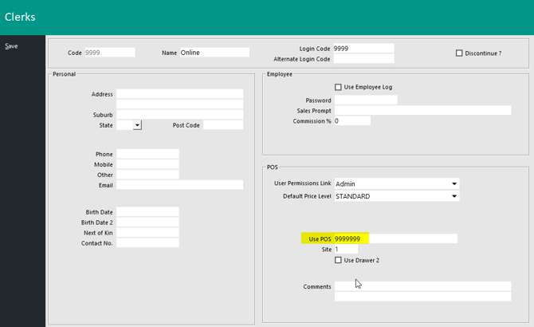Image resolution: width=534 pixels, height=327 pixels.
Task: Toggle the Use Drawer 2 checkbox
Action: tap(338, 260)
